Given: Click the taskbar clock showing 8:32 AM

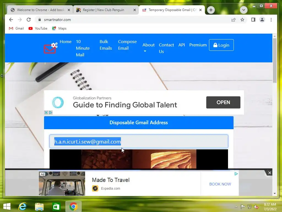Looking at the screenshot, I should (x=270, y=207).
